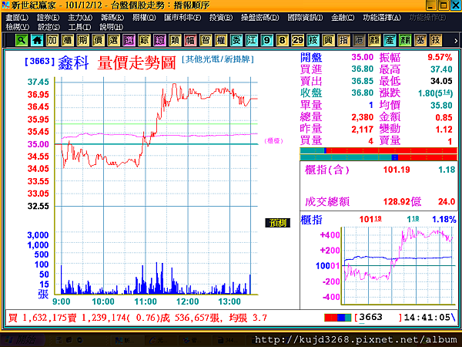Click the 總量 value 2,380
Viewport: 462px width, 347px height.
(362, 117)
